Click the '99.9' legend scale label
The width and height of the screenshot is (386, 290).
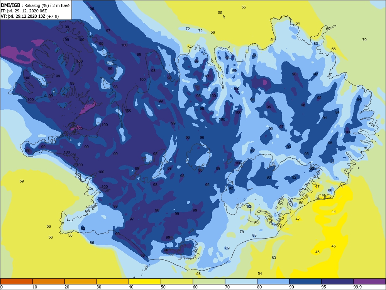pyautogui.click(x=357, y=287)
